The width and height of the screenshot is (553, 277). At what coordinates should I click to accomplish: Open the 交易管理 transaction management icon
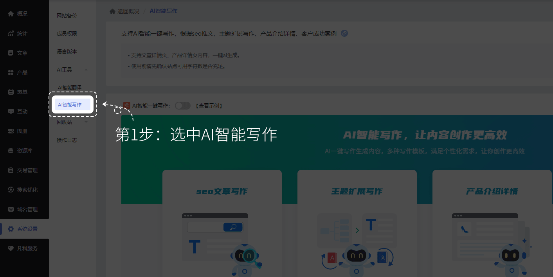11,170
